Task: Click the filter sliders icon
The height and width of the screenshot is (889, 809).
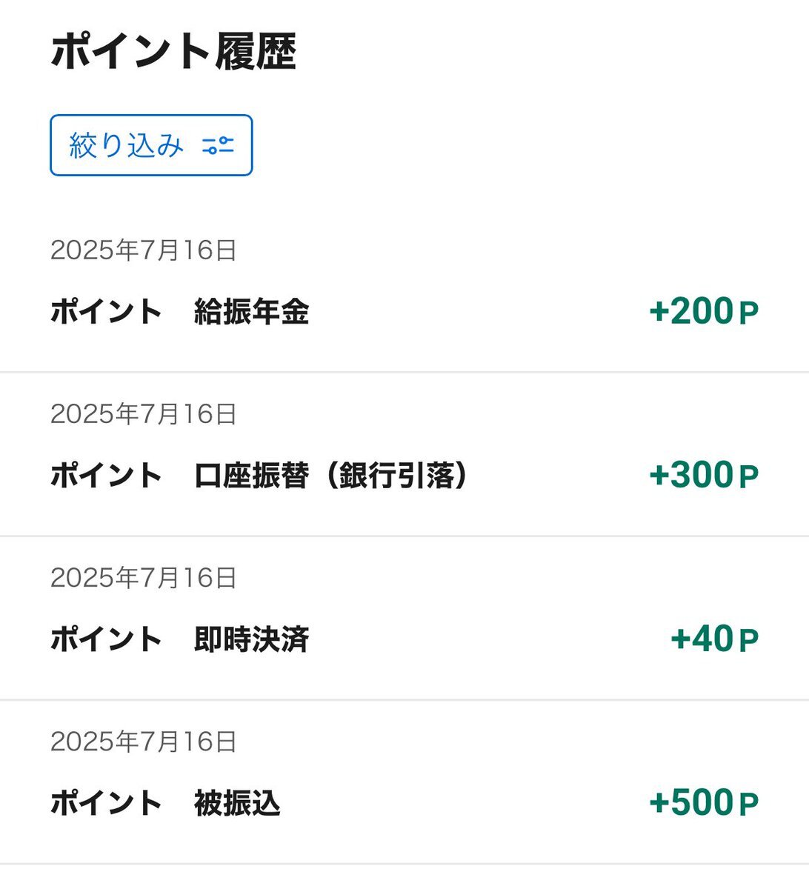Action: pos(218,145)
